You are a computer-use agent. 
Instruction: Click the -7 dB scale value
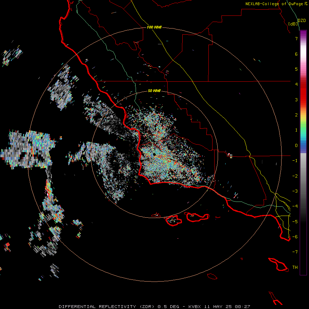click(x=295, y=252)
